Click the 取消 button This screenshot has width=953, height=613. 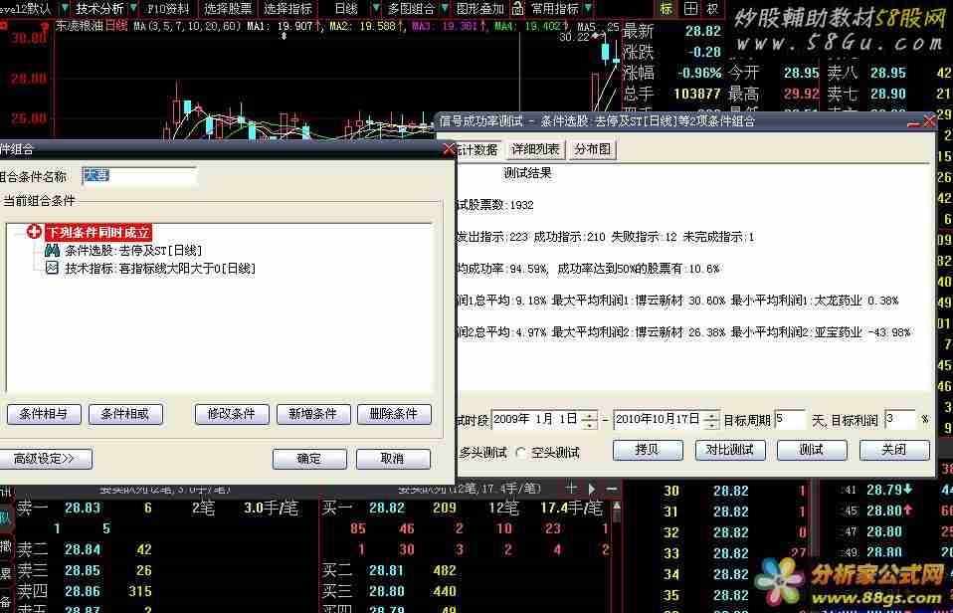click(x=393, y=459)
